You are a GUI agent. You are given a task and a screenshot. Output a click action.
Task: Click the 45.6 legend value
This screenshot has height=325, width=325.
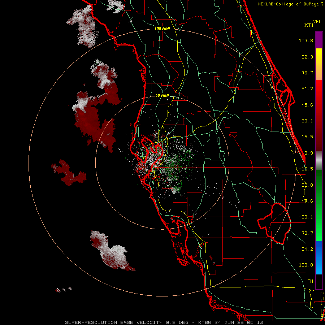pos(307,105)
